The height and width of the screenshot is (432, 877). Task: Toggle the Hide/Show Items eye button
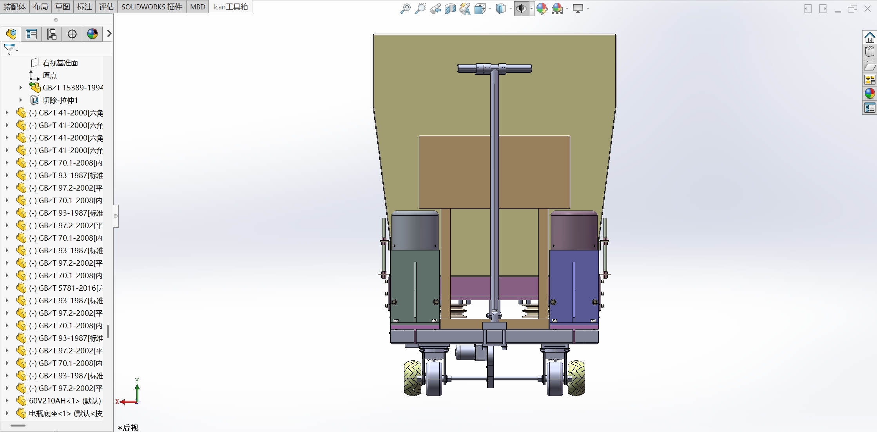521,9
